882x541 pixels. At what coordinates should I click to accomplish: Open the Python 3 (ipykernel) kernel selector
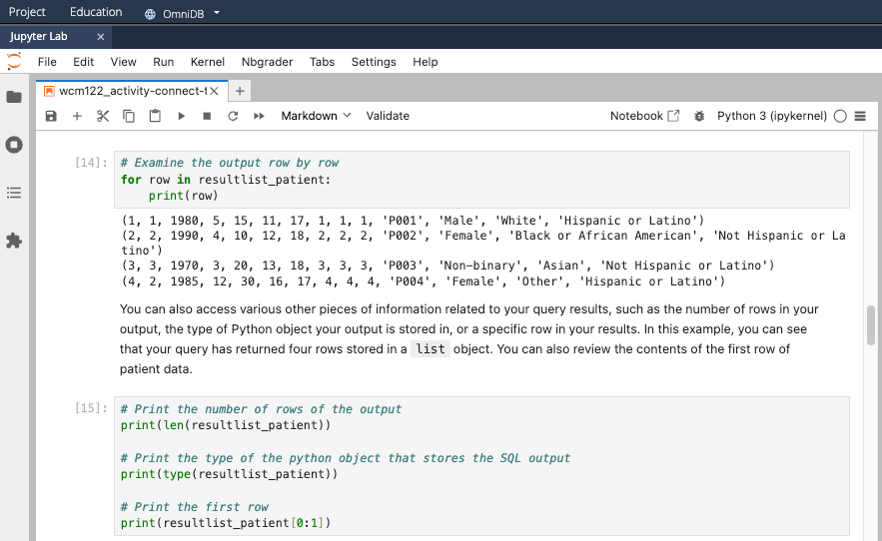point(771,116)
